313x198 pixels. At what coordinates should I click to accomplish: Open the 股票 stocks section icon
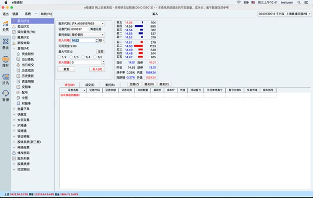click(x=6, y=26)
